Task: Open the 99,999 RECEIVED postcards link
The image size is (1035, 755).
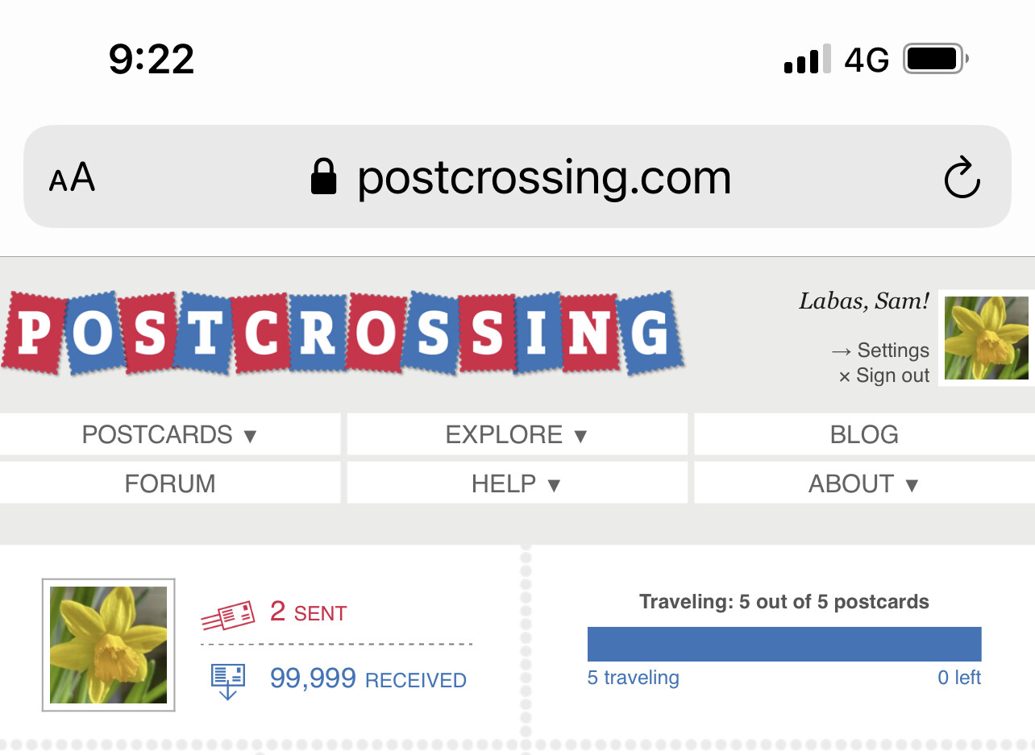Action: click(x=368, y=678)
